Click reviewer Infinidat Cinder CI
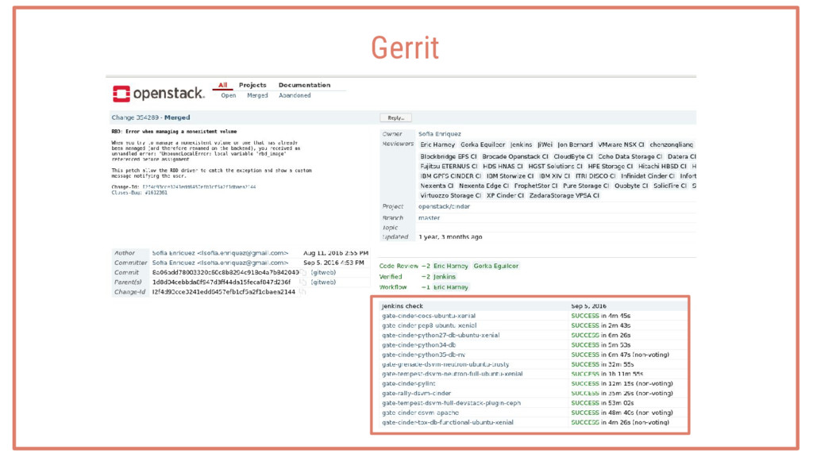813x457 pixels. tap(648, 176)
